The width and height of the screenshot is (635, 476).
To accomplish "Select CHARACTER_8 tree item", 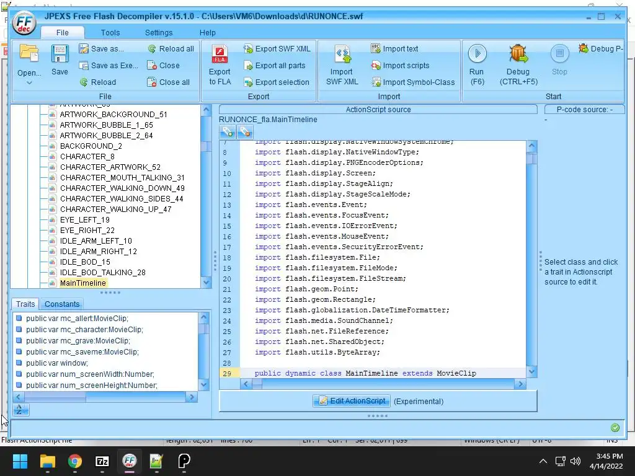I will point(87,157).
